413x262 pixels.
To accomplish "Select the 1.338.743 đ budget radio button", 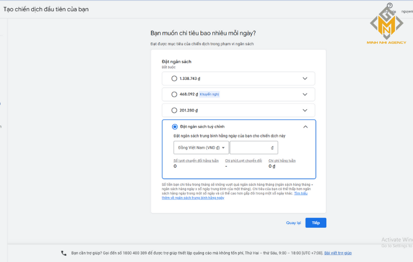I will pyautogui.click(x=174, y=78).
